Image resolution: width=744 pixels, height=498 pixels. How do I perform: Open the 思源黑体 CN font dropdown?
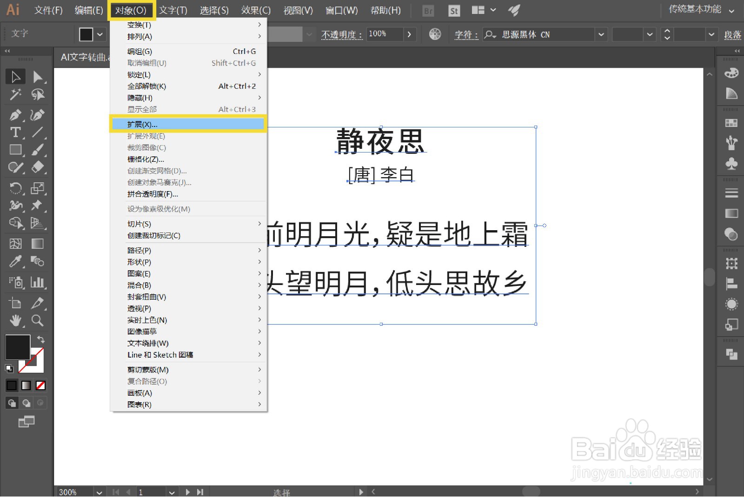[601, 34]
